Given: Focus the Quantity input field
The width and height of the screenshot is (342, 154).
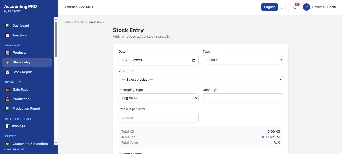Looking at the screenshot, I should [x=243, y=98].
